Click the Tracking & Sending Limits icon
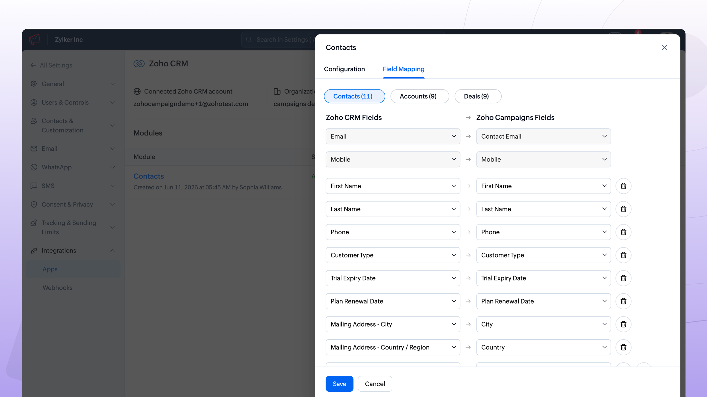The height and width of the screenshot is (397, 707). point(34,223)
